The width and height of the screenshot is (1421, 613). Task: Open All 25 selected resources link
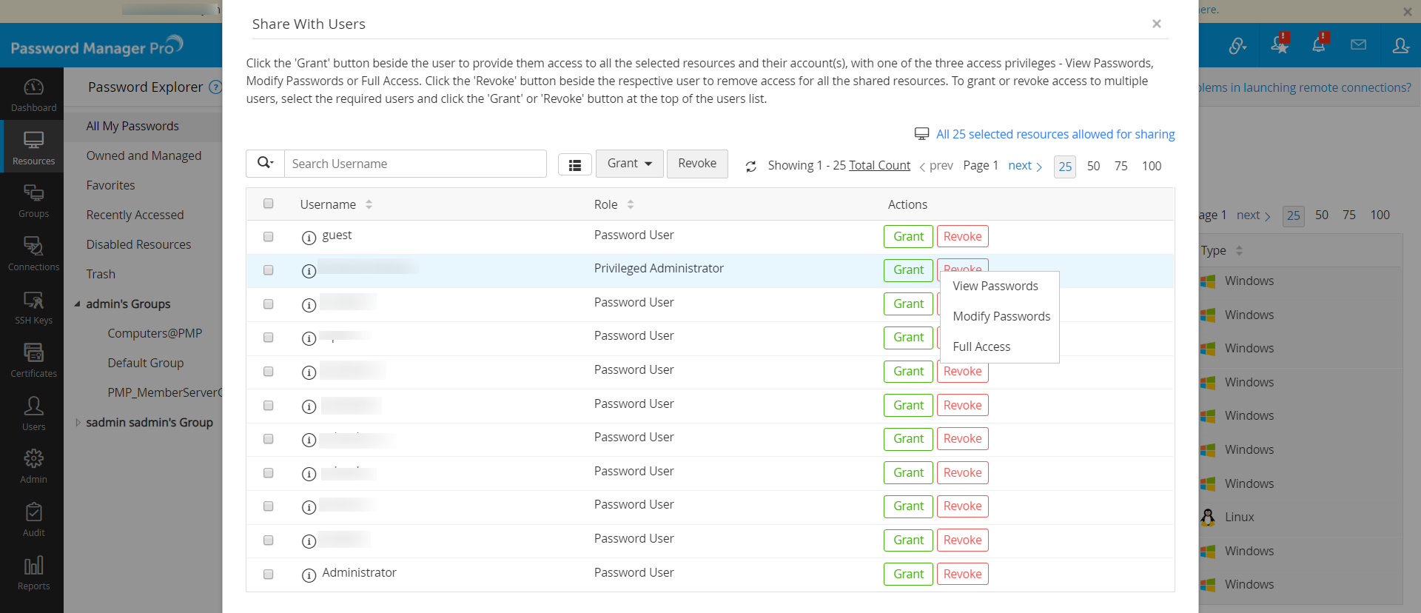point(1055,134)
